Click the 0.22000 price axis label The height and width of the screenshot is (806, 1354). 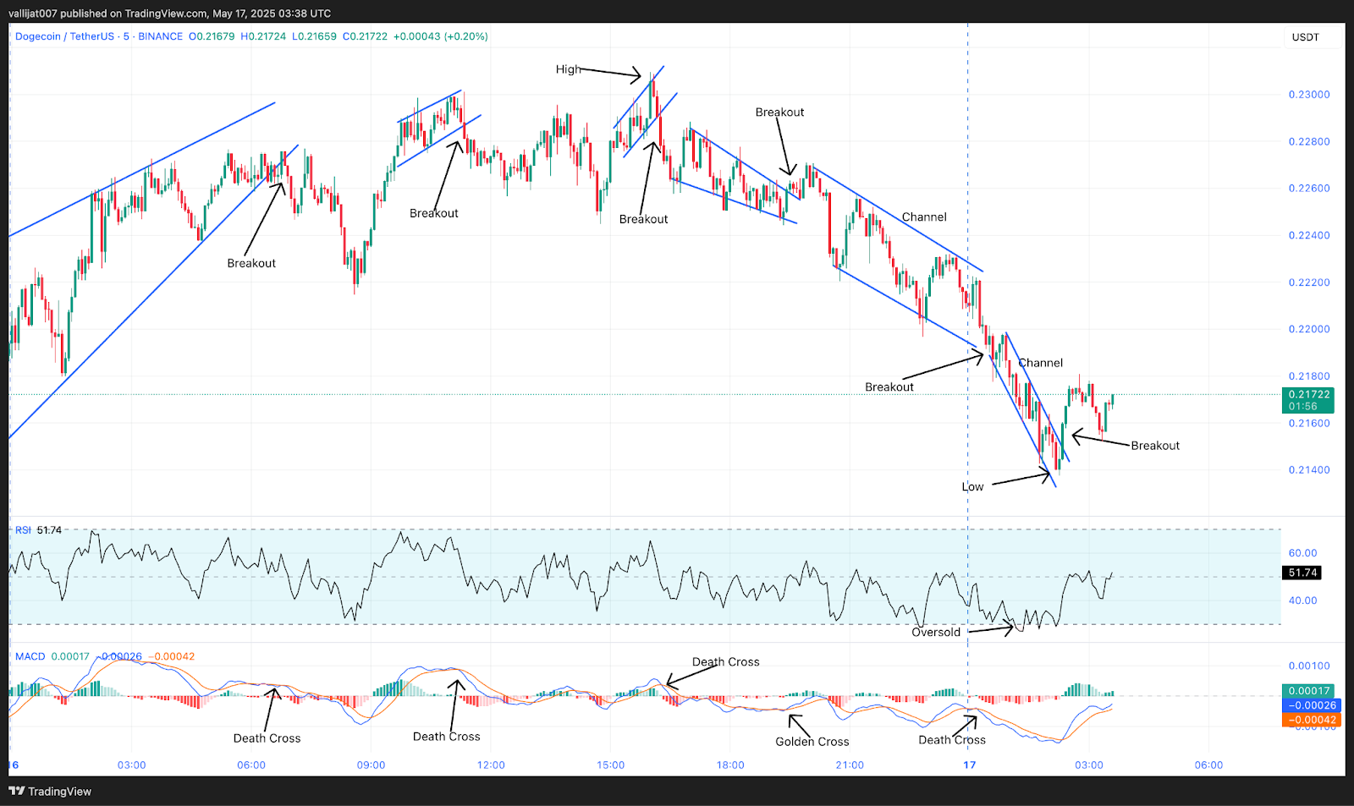[1309, 330]
